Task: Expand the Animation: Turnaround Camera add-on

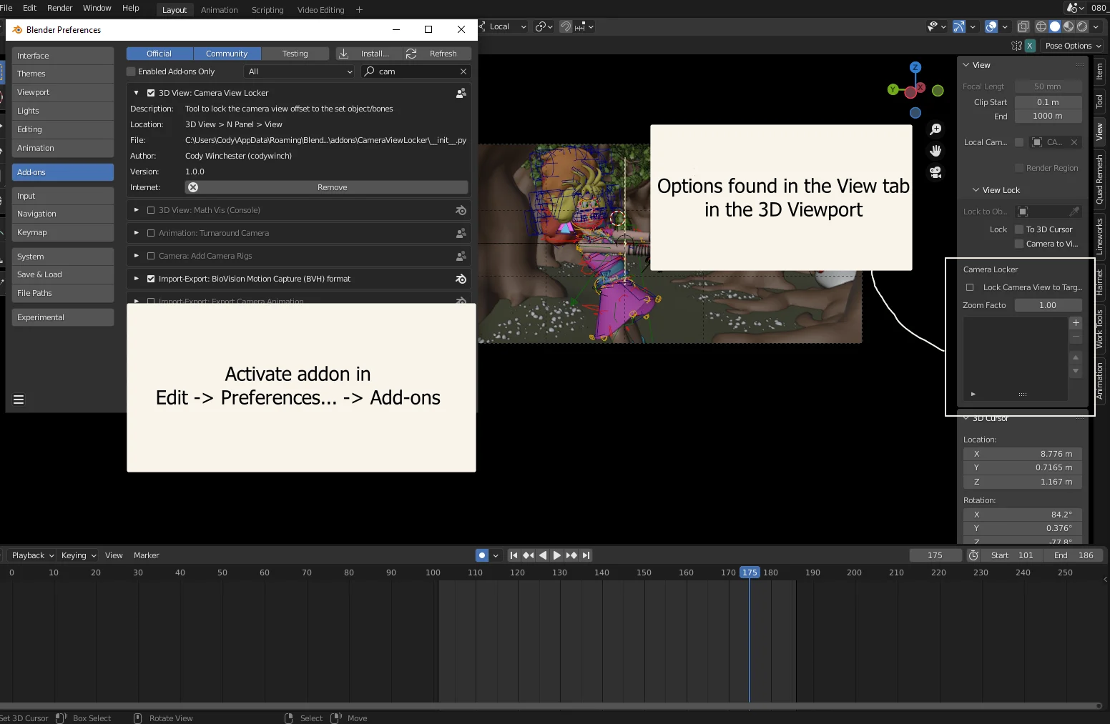Action: click(137, 233)
